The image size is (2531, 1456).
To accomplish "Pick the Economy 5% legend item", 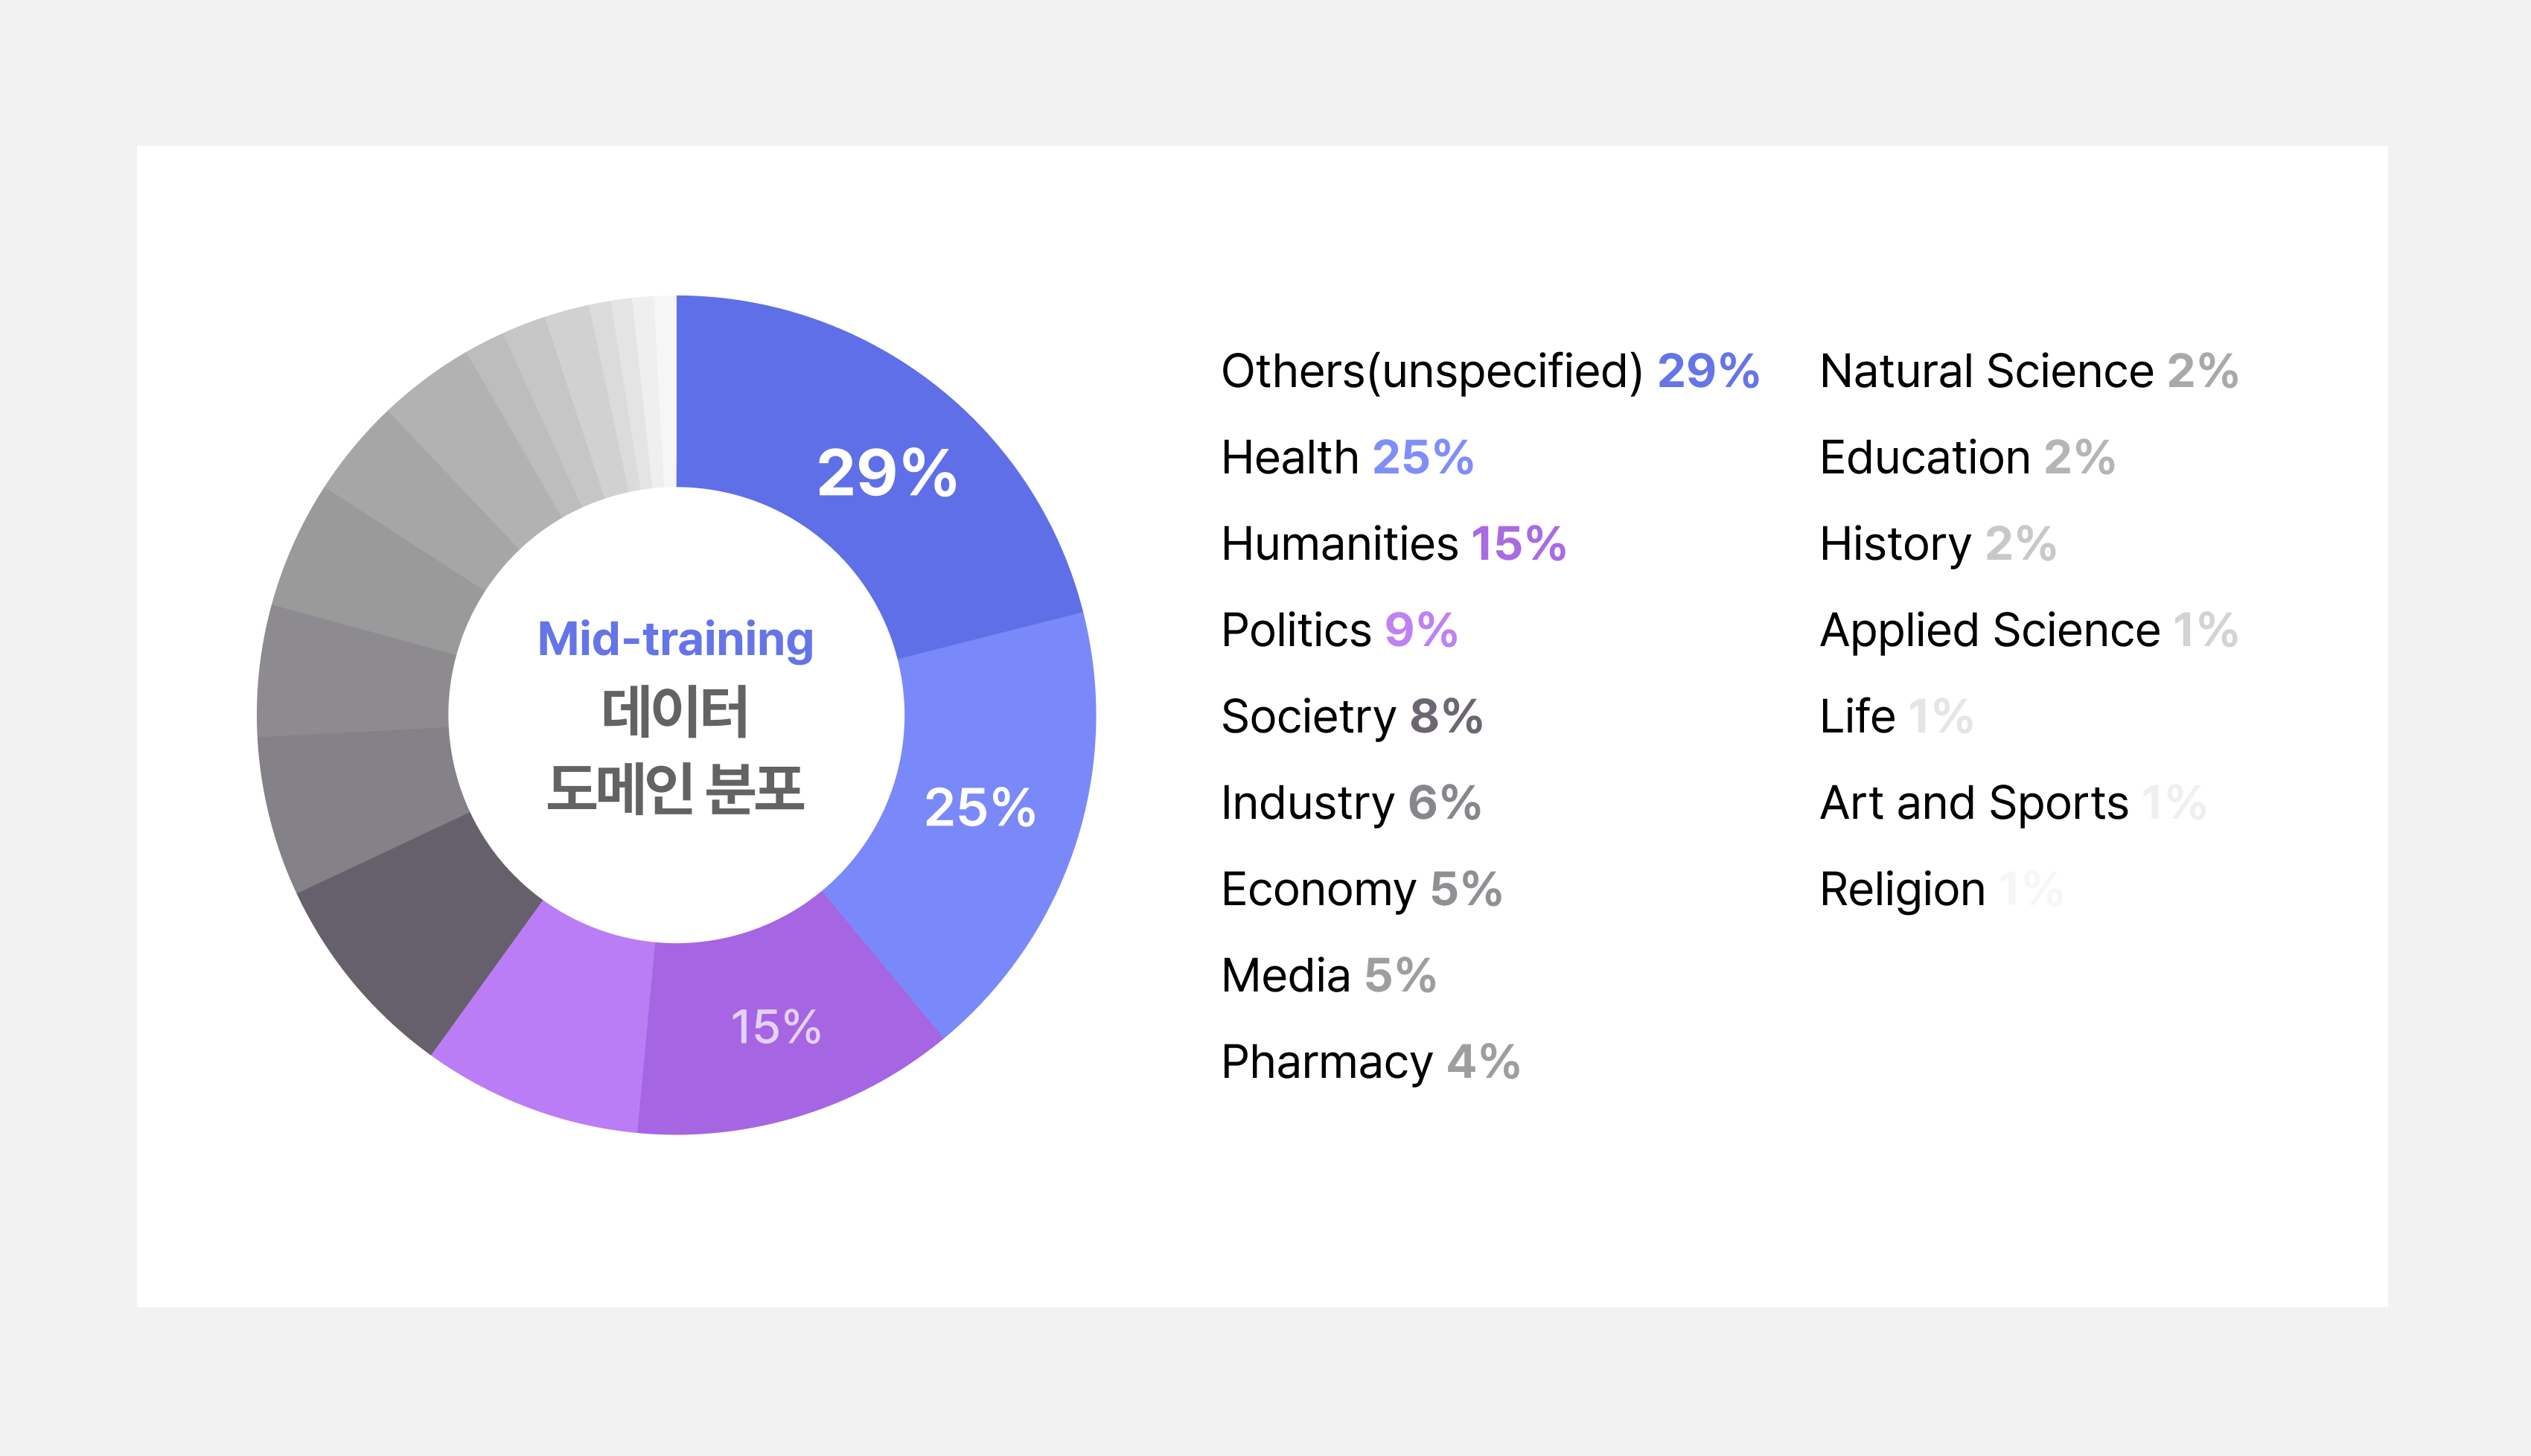I will tap(1360, 889).
